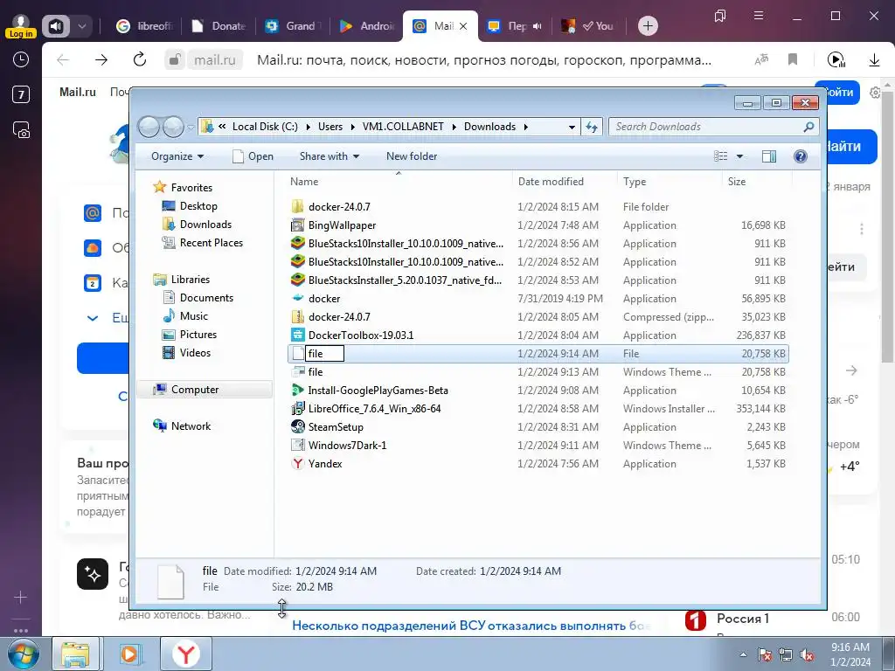Show the preview pane icon in Explorer
The image size is (895, 671).
pyautogui.click(x=769, y=156)
